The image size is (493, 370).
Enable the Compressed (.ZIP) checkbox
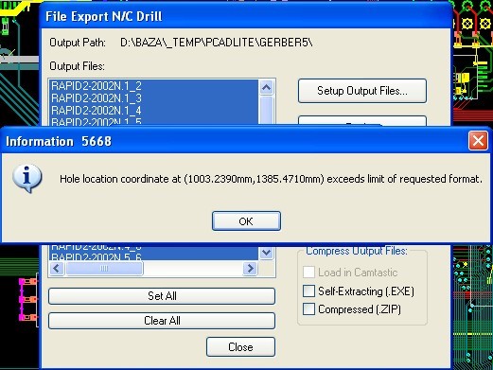(308, 309)
